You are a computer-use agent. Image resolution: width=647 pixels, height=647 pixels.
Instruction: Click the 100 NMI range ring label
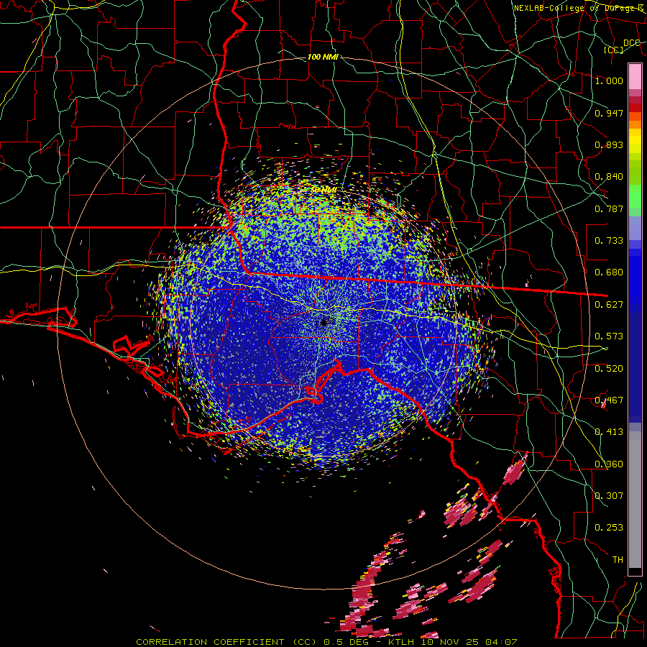323,57
